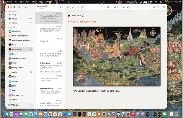Select the Code planet in sidebar
183x118 pixels.
pyautogui.click(x=20, y=45)
